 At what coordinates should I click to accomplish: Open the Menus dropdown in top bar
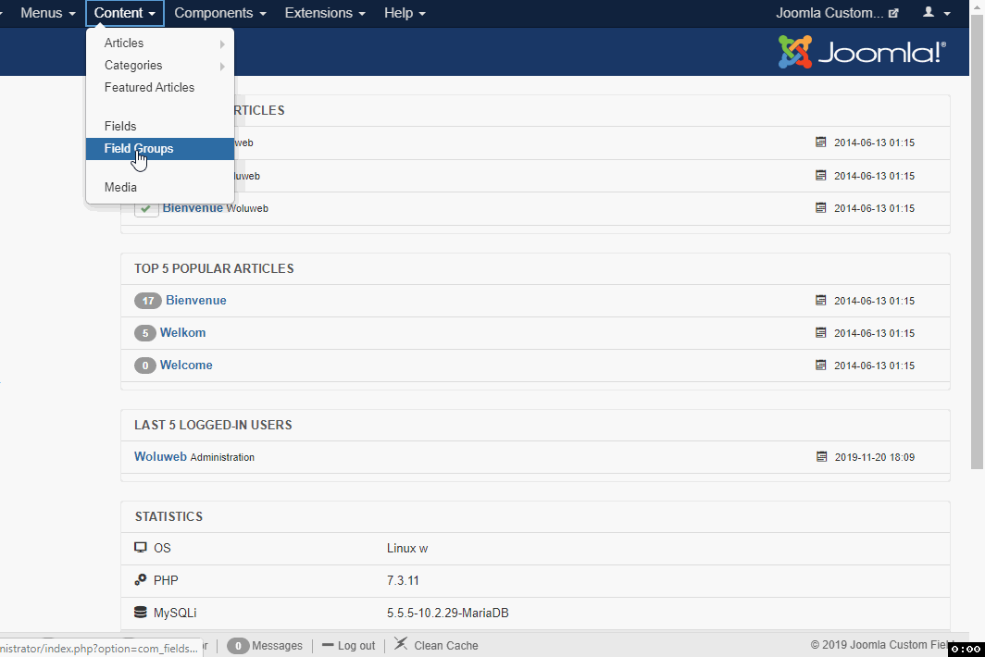(48, 13)
